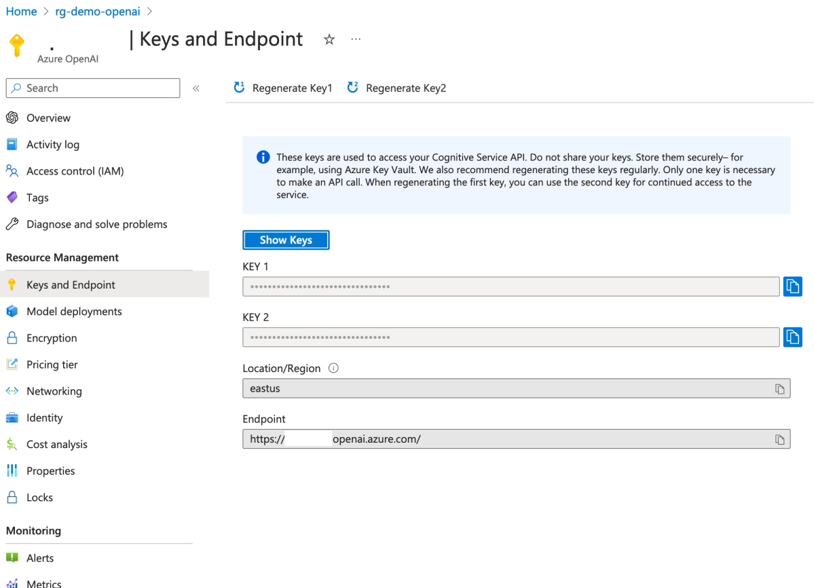Copy the Location/Region value eastus
The image size is (814, 588).
tap(779, 389)
